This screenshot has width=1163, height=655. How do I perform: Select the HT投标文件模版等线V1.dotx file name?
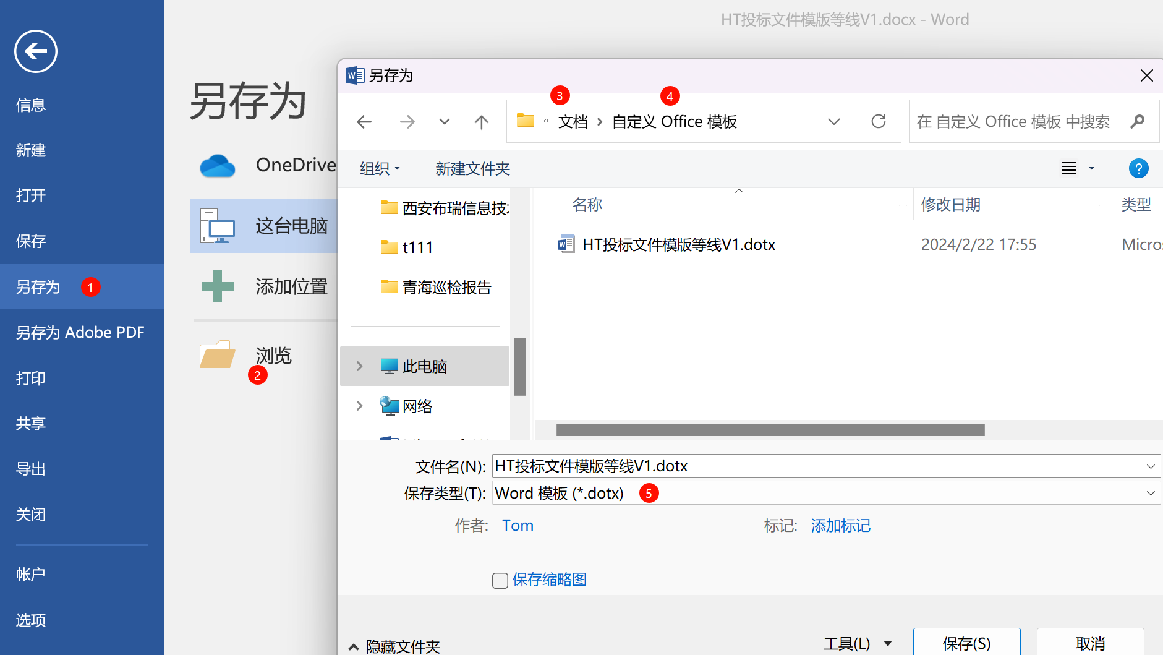click(x=679, y=244)
